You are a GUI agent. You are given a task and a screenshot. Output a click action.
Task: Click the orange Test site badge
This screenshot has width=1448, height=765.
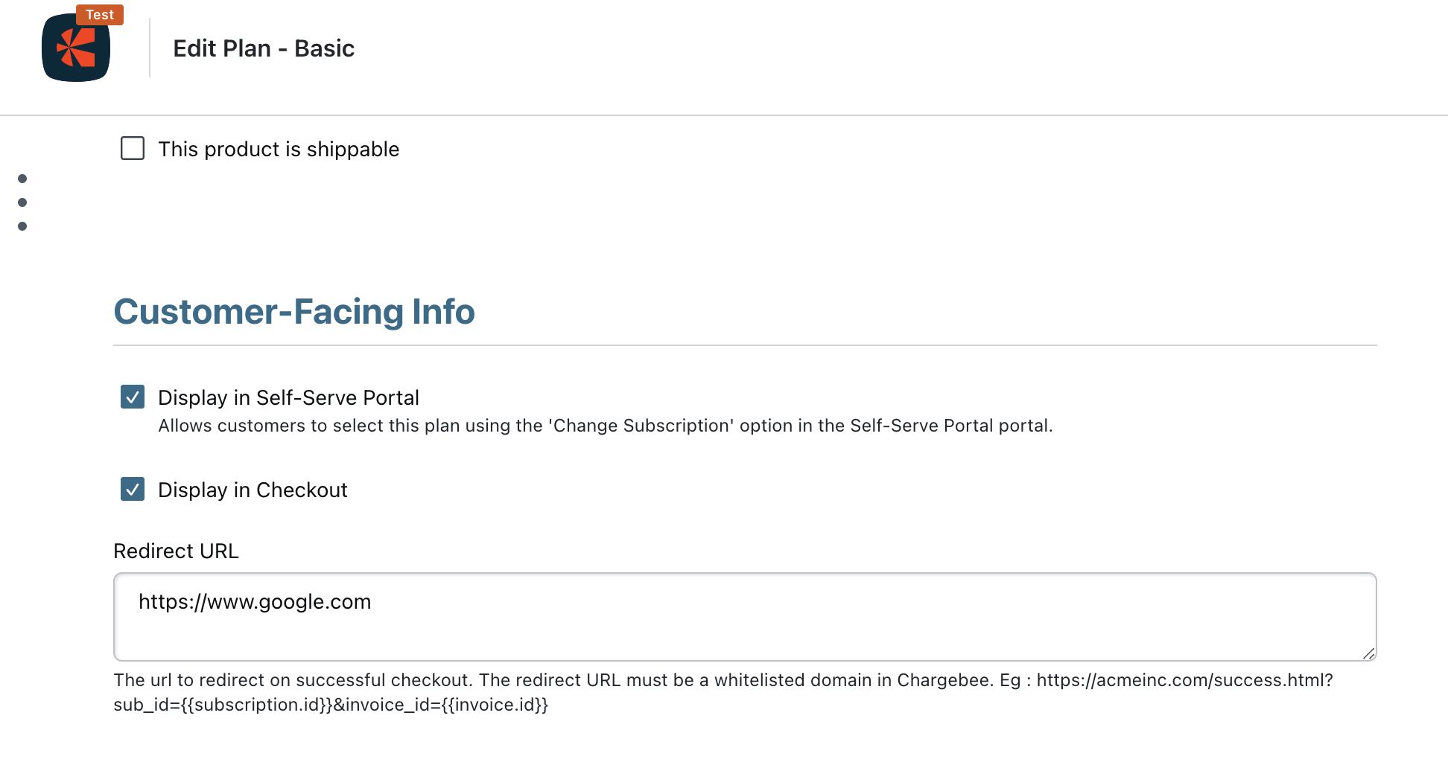pyautogui.click(x=100, y=15)
